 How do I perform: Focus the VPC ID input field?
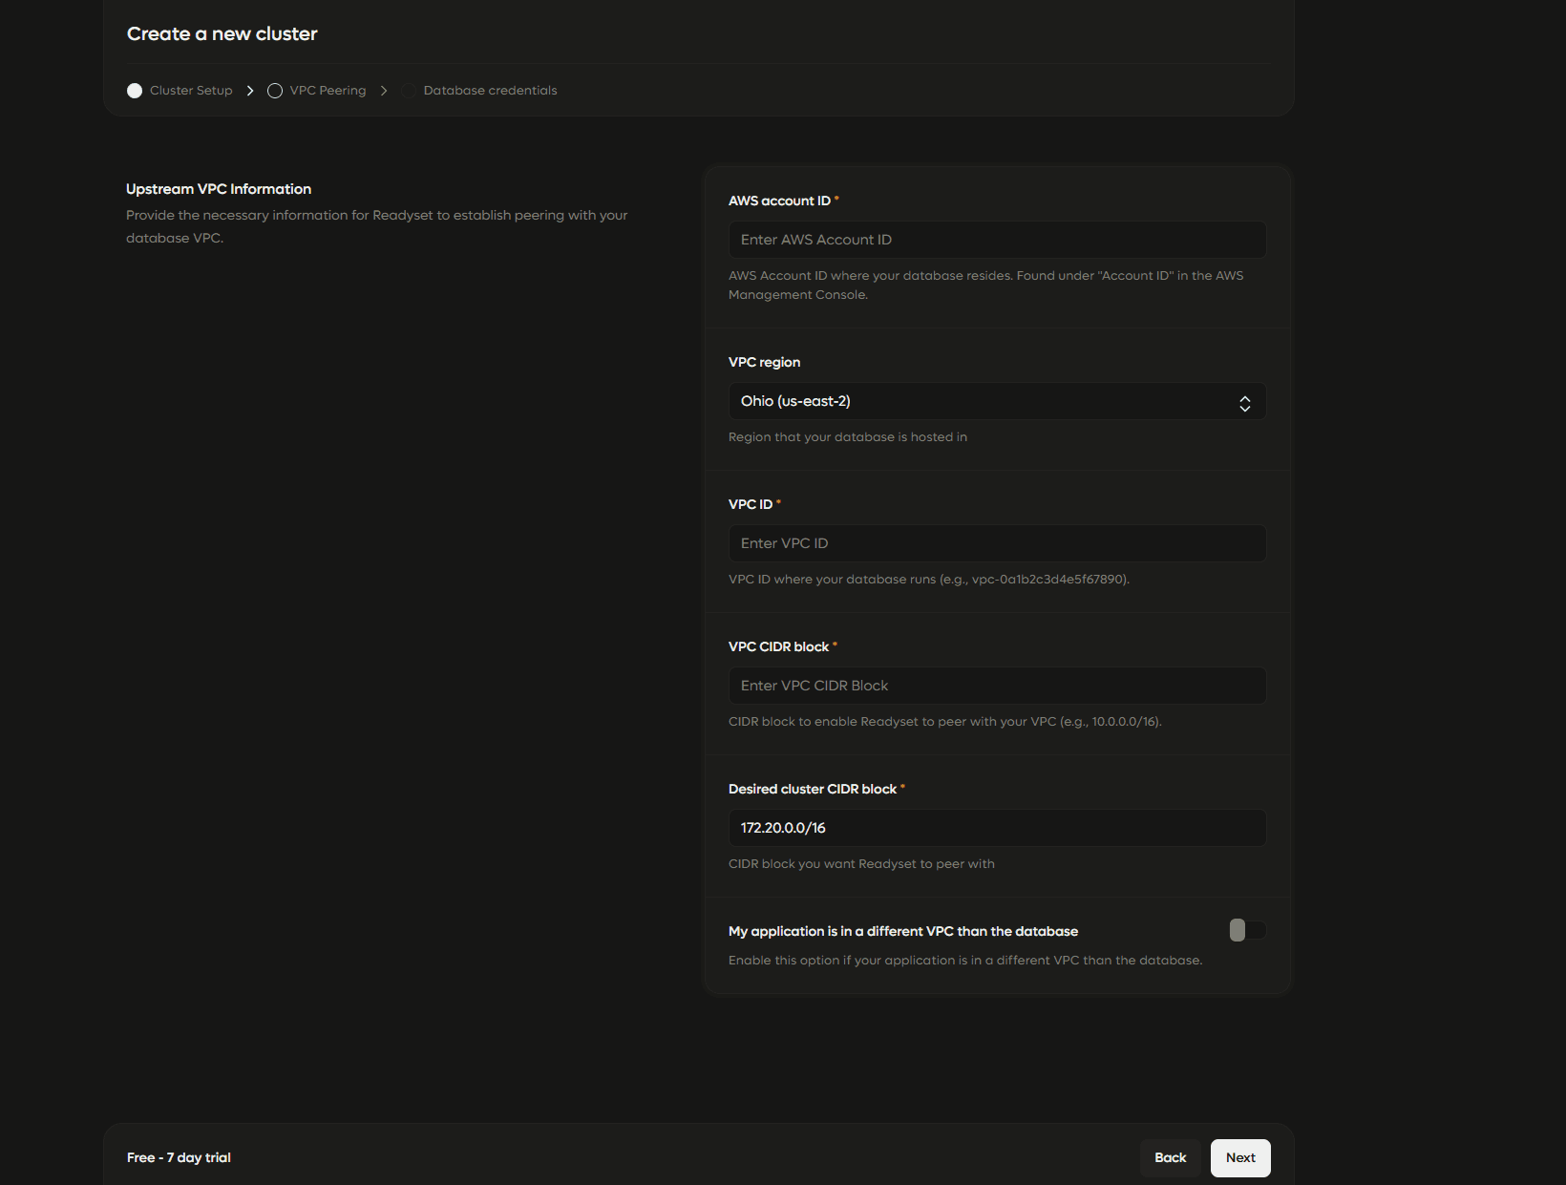coord(997,543)
